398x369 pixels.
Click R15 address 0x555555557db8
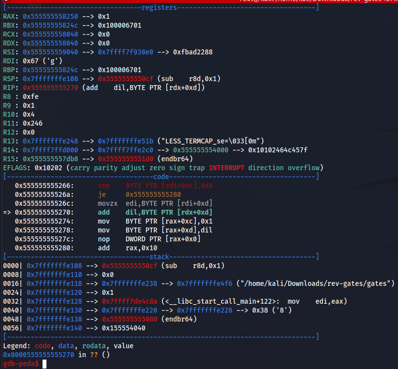pyautogui.click(x=50, y=159)
